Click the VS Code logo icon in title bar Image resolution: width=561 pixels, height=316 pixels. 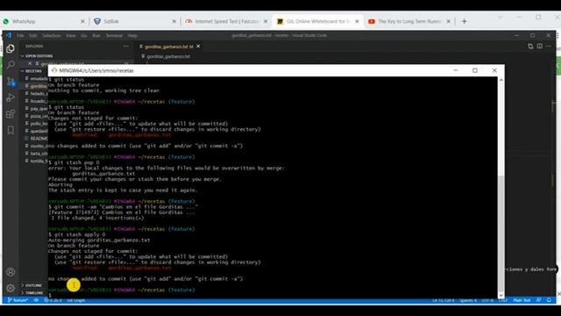pyautogui.click(x=9, y=35)
